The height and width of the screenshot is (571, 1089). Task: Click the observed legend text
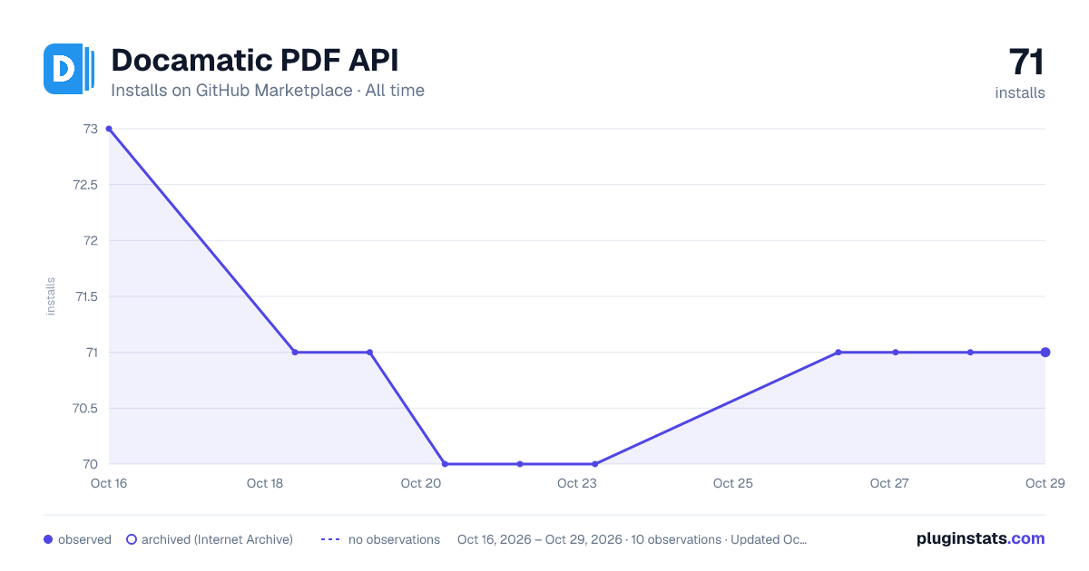84,539
